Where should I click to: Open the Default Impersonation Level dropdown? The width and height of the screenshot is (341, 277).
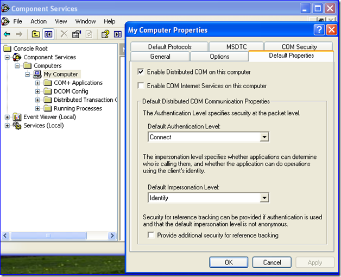tap(264, 198)
